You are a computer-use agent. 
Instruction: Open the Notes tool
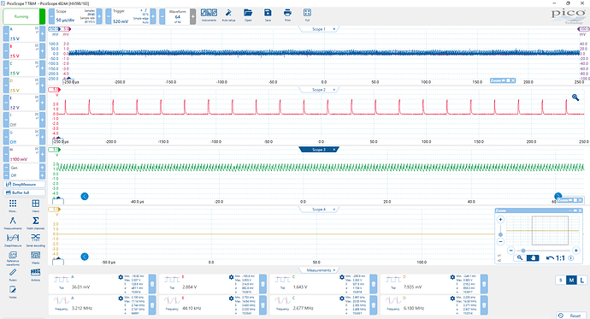[13, 292]
